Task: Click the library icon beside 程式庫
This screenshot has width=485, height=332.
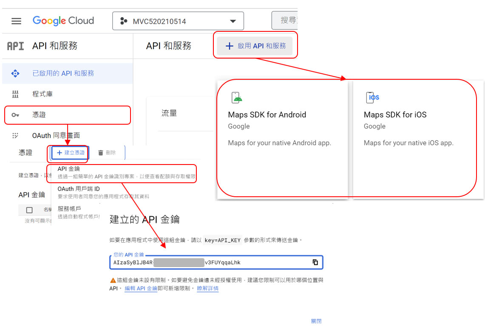Action: coord(15,94)
